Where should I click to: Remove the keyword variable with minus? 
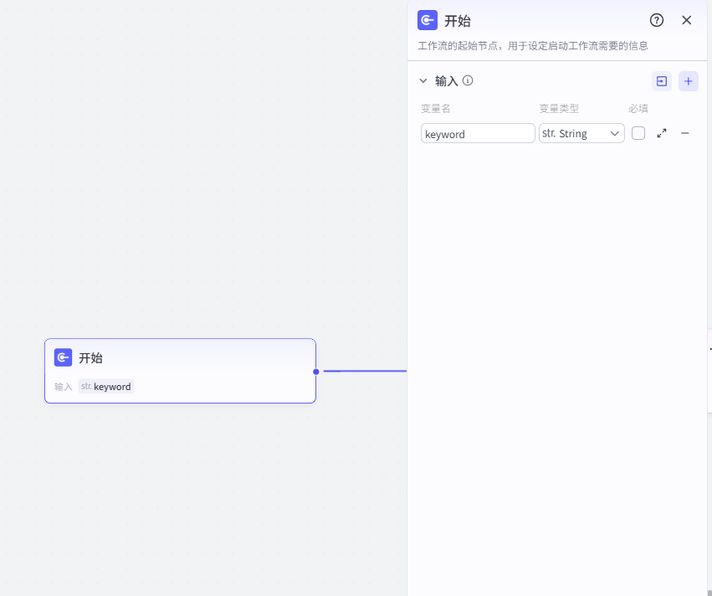[685, 133]
